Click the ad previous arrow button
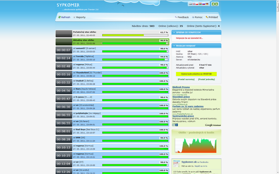The height and width of the screenshot is (174, 279). click(174, 125)
